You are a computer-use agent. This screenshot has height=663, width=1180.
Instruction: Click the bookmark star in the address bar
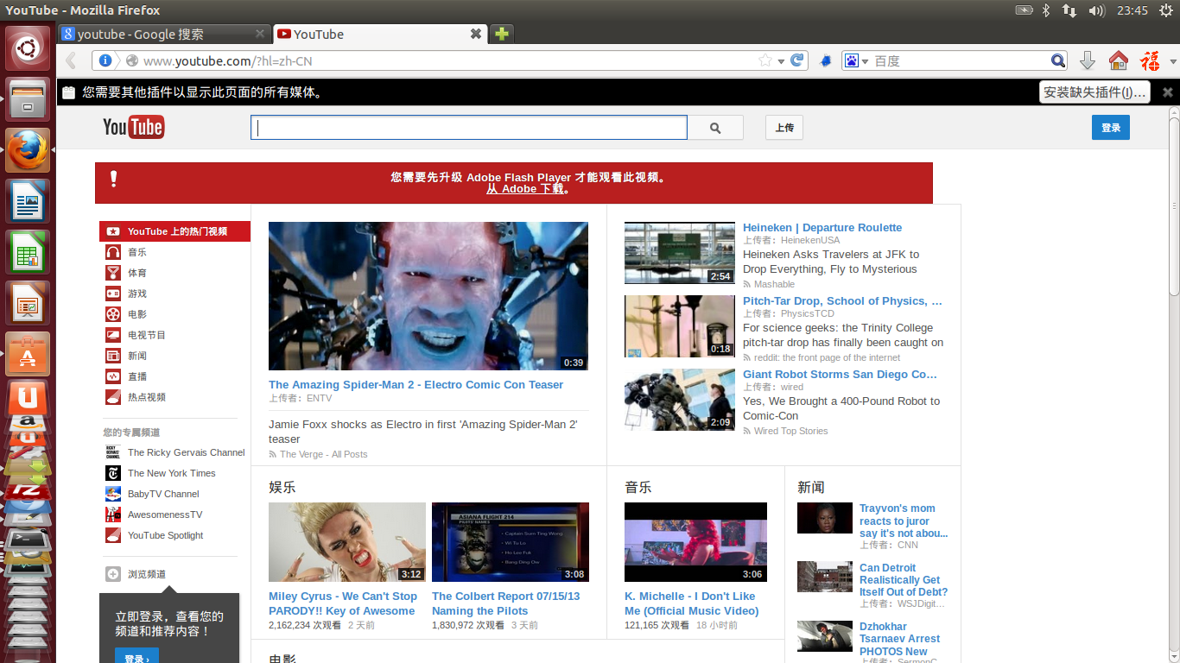tap(764, 60)
